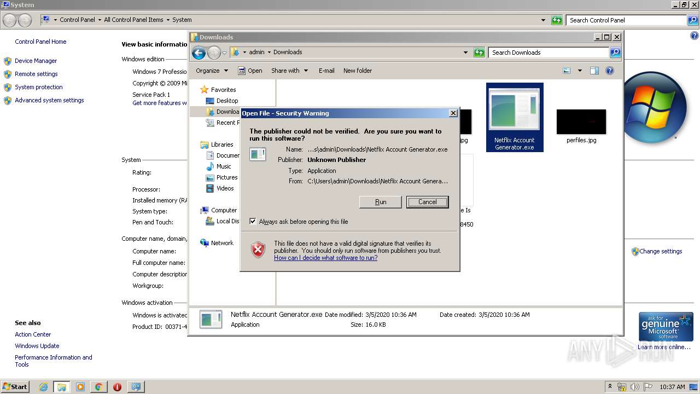Select Favorites in the navigation pane
Image resolution: width=700 pixels, height=394 pixels.
tap(218, 90)
